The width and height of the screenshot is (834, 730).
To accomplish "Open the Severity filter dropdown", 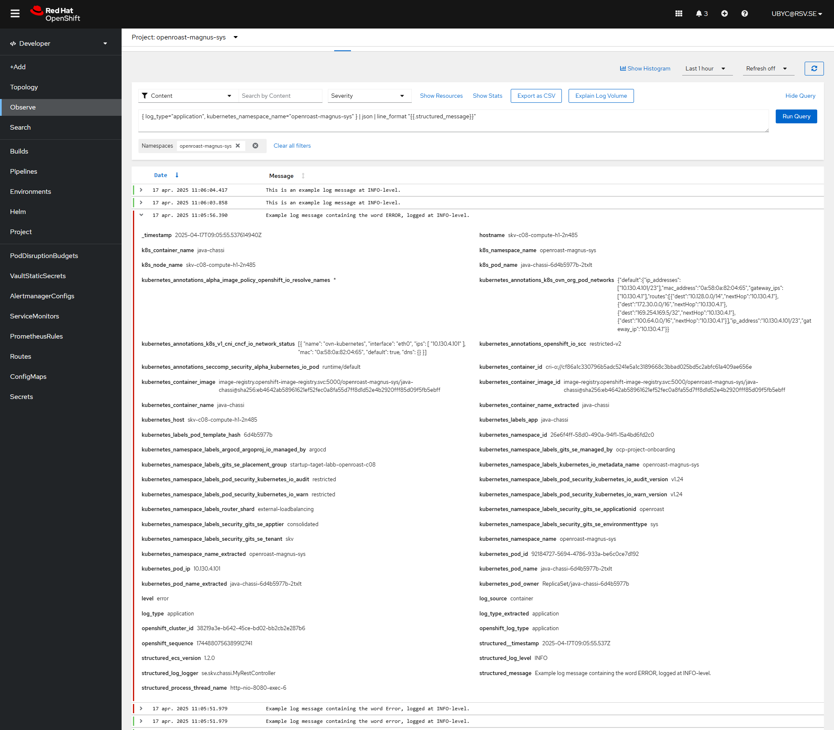I will click(368, 96).
